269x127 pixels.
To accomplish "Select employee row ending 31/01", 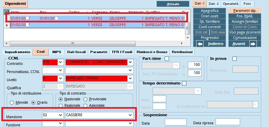I will [x=98, y=18].
